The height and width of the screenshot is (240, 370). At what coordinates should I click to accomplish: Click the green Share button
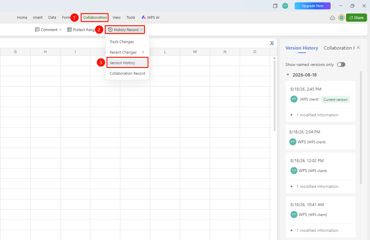[x=356, y=18]
